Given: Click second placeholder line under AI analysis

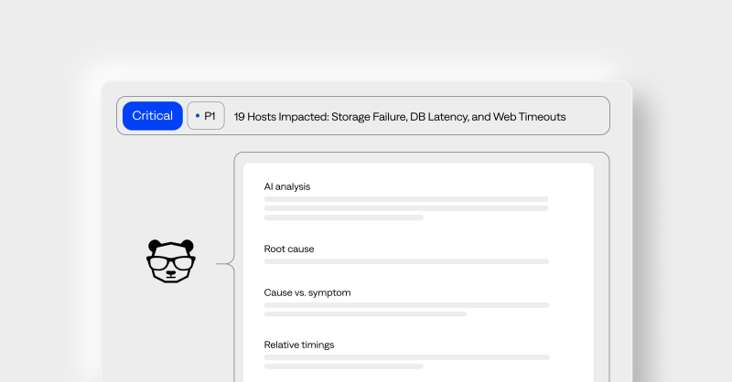Looking at the screenshot, I should pos(406,208).
